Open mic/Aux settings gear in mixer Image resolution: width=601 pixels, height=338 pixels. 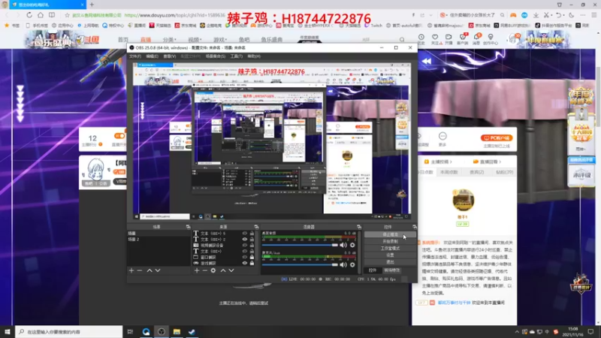tap(352, 264)
